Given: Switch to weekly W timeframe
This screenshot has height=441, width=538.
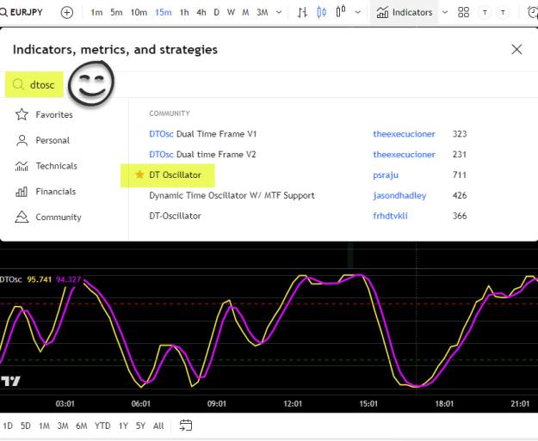Looking at the screenshot, I should click(x=231, y=13).
